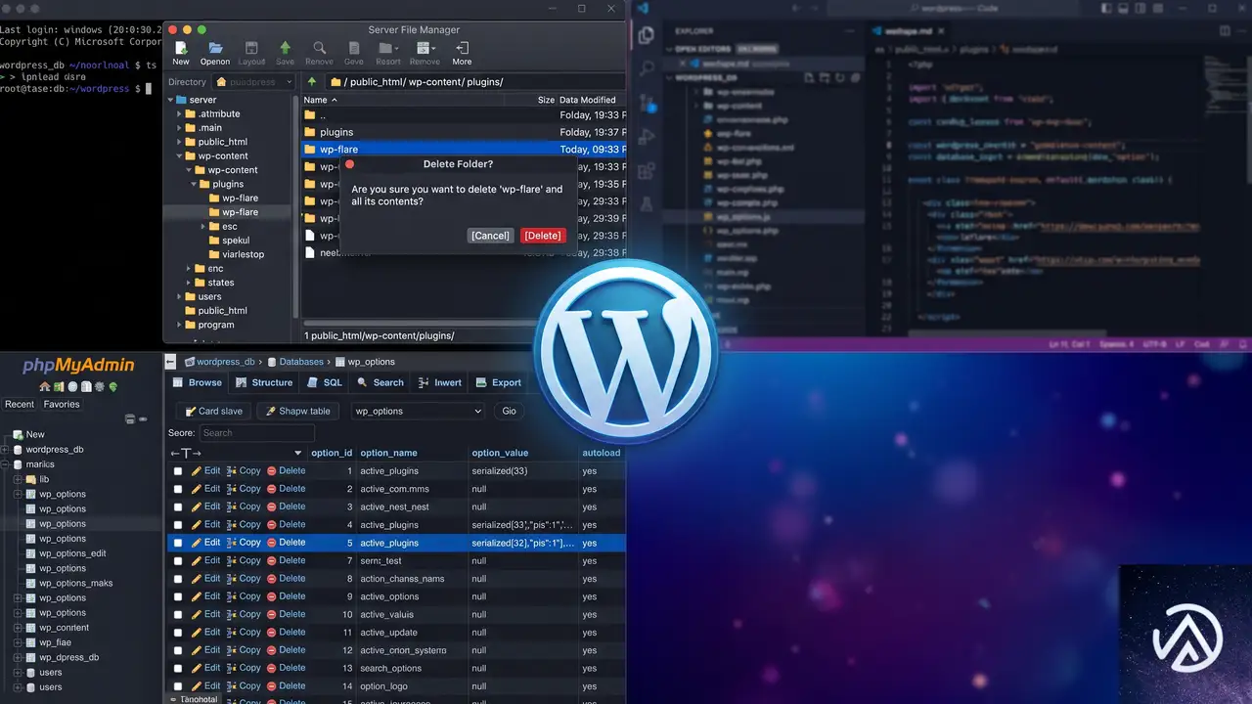Click the Seore search input field
The width and height of the screenshot is (1252, 704).
pos(257,433)
